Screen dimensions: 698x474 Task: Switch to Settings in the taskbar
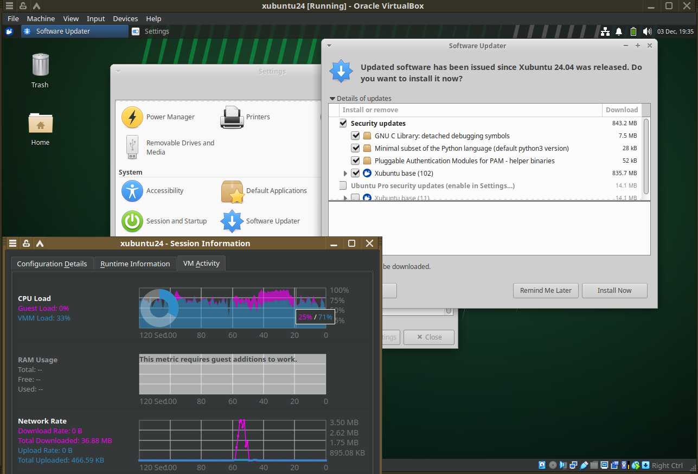coord(151,31)
